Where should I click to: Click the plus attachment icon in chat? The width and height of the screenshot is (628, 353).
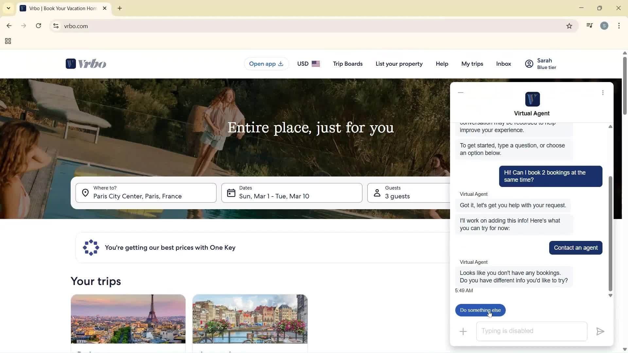[463, 332]
